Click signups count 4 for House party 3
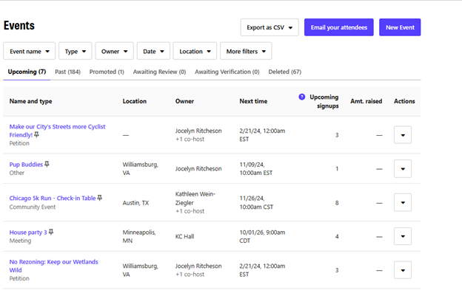462x293 pixels. click(337, 237)
